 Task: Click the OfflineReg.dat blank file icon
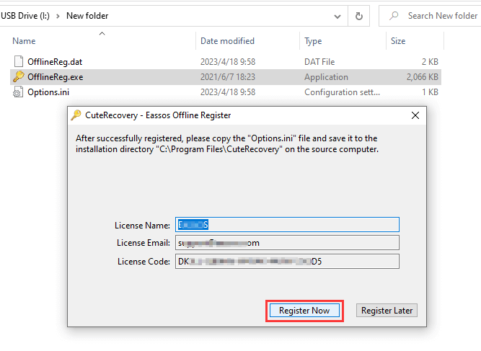tap(19, 61)
